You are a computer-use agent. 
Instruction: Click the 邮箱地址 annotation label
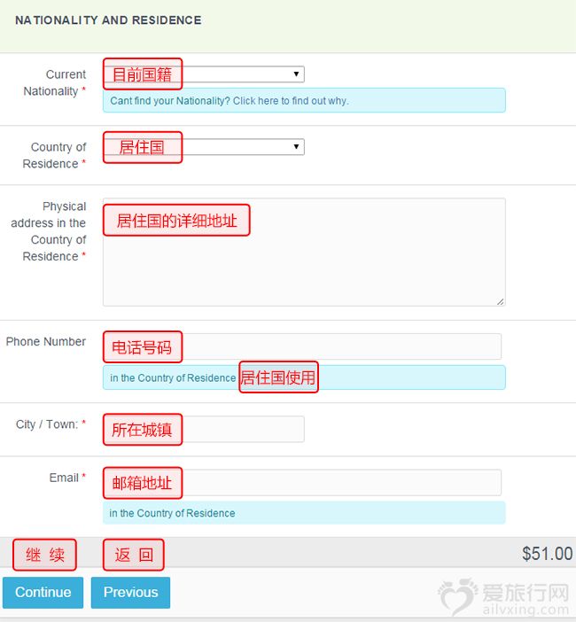point(143,483)
